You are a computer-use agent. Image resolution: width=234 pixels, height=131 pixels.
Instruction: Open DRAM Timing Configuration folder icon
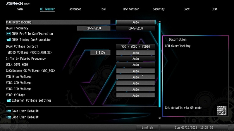[x=9, y=40]
